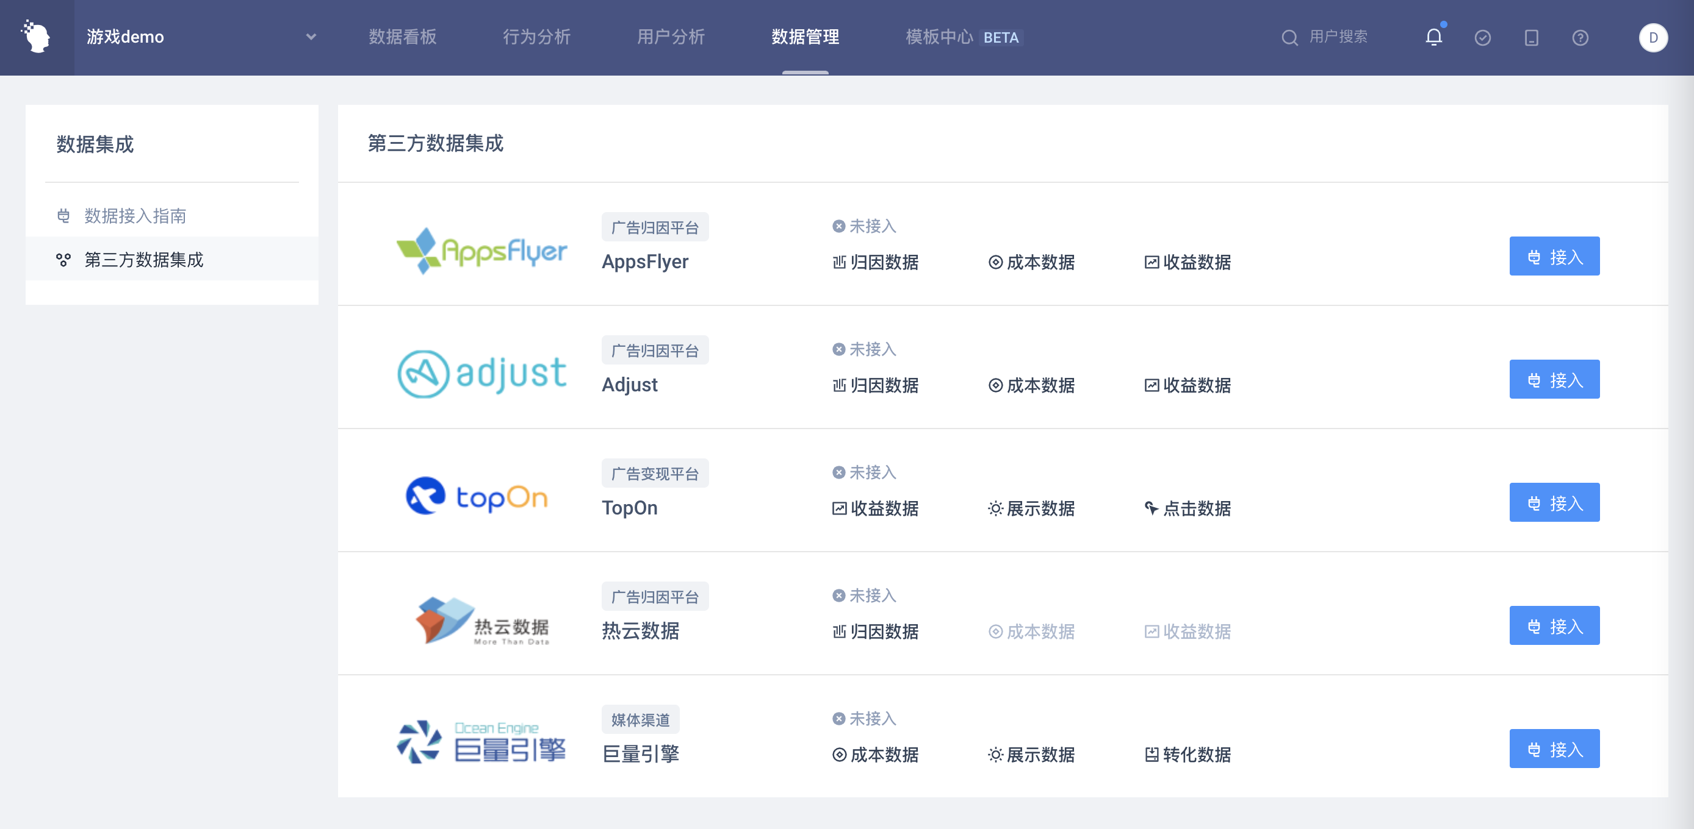The image size is (1694, 829).
Task: Click the disabled 成本数据 label for 热云数据
Action: (x=1041, y=632)
